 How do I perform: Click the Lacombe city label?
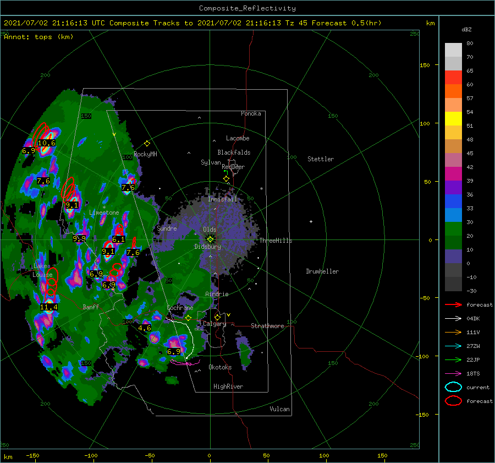[x=238, y=138]
